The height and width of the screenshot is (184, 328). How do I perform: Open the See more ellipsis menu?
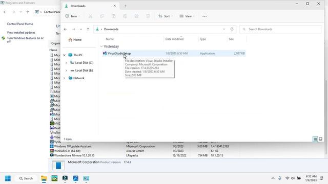[204, 16]
